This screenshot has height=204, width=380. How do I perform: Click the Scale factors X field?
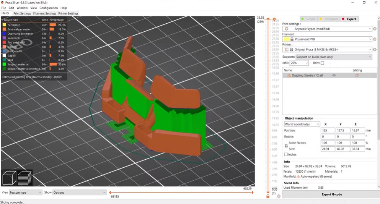point(328,143)
